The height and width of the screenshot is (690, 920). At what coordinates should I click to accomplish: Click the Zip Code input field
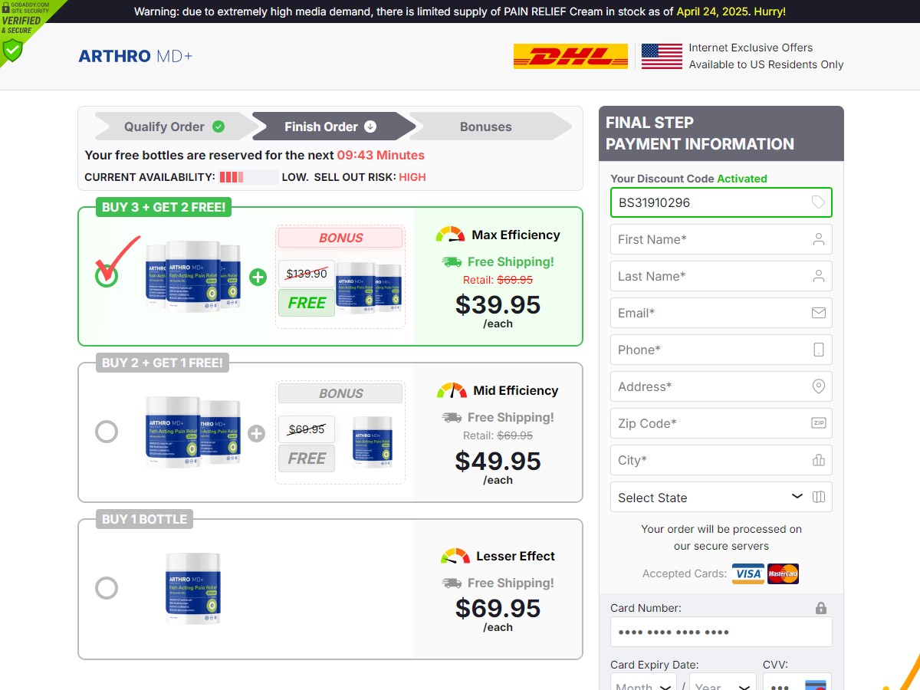[721, 423]
